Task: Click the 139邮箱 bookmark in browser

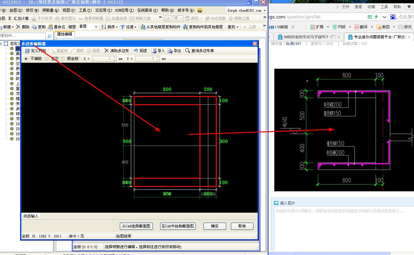Action: coord(279,27)
